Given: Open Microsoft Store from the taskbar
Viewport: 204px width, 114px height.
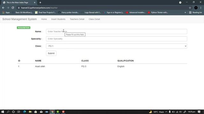Looking at the screenshot, I should point(35,112).
